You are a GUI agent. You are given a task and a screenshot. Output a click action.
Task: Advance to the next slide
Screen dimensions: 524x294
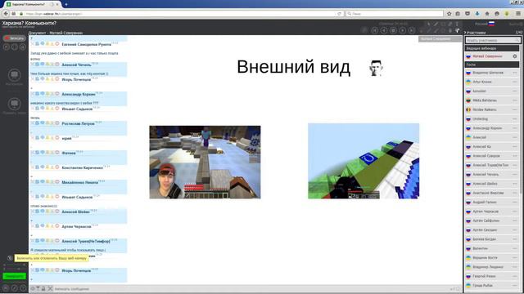[x=403, y=30]
